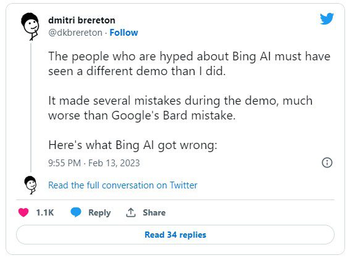Click the @dkbrereton handle
The height and width of the screenshot is (258, 350).
pyautogui.click(x=75, y=33)
